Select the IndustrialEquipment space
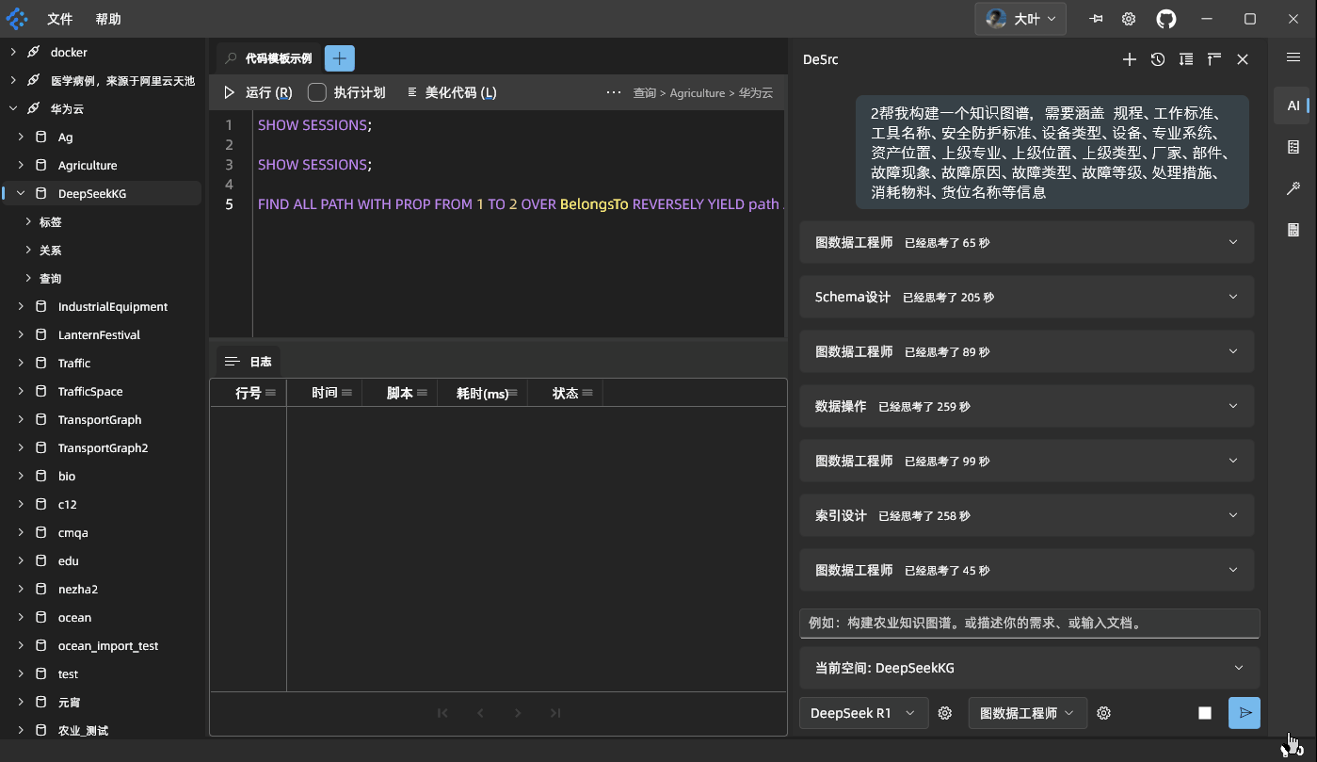Screen dimensions: 1317x762 click(x=113, y=306)
